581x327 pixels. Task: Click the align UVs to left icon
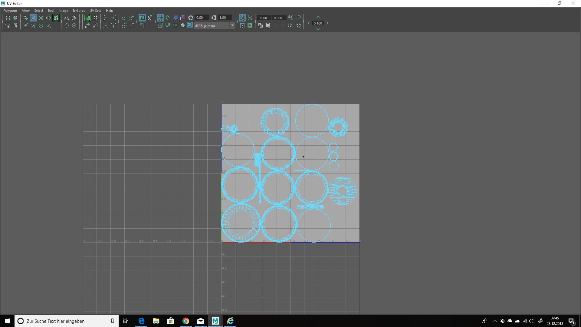(106, 18)
